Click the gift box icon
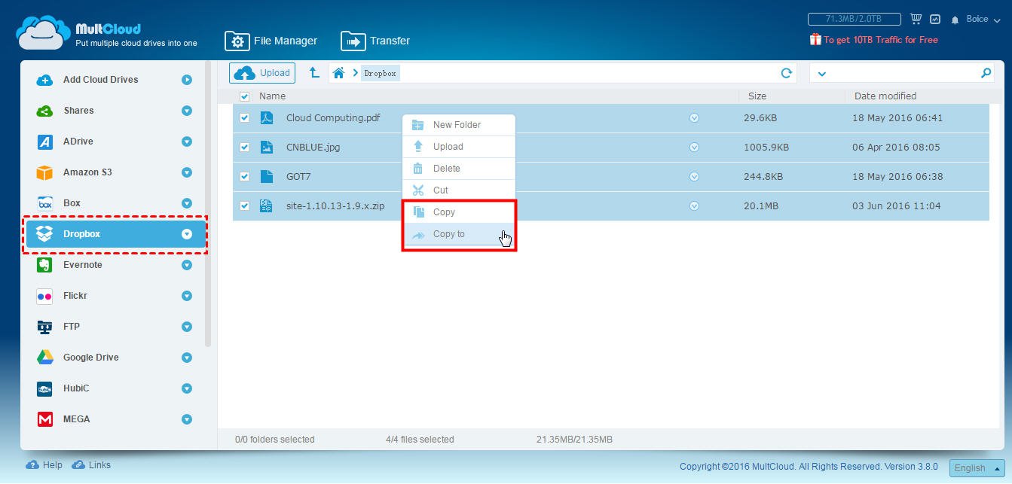Screen dimensions: 1012x484 click(815, 39)
